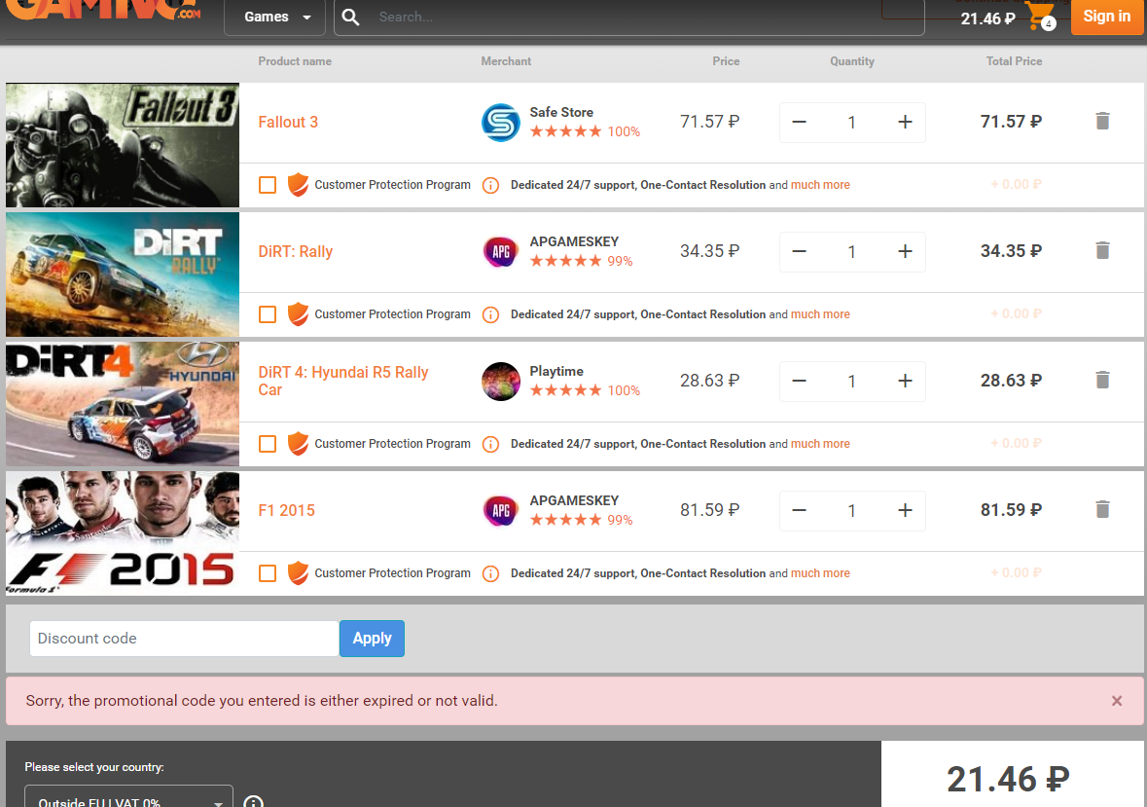This screenshot has height=807, width=1147.
Task: Click the info icon beside country selector
Action: [x=253, y=801]
